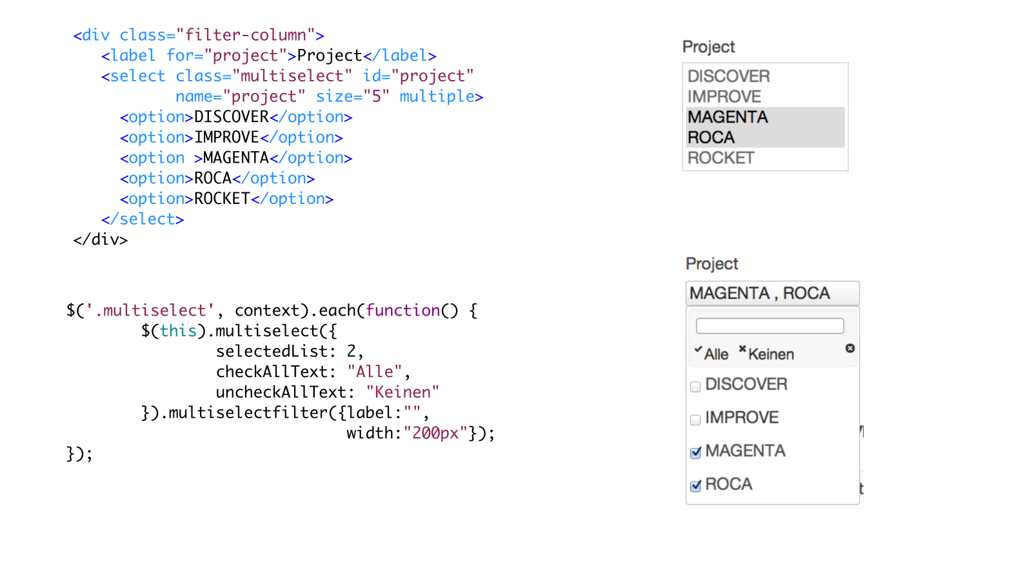Select IMPROVE in the Project listbox
This screenshot has height=581, width=1032.
click(766, 97)
